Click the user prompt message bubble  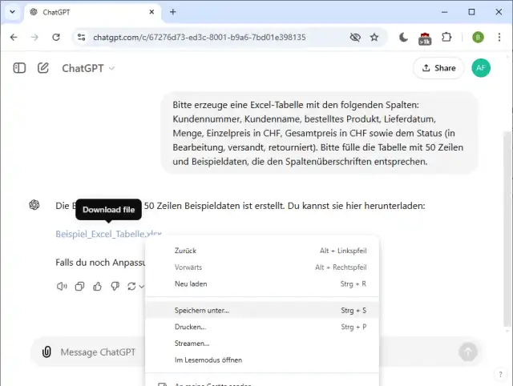click(319, 133)
